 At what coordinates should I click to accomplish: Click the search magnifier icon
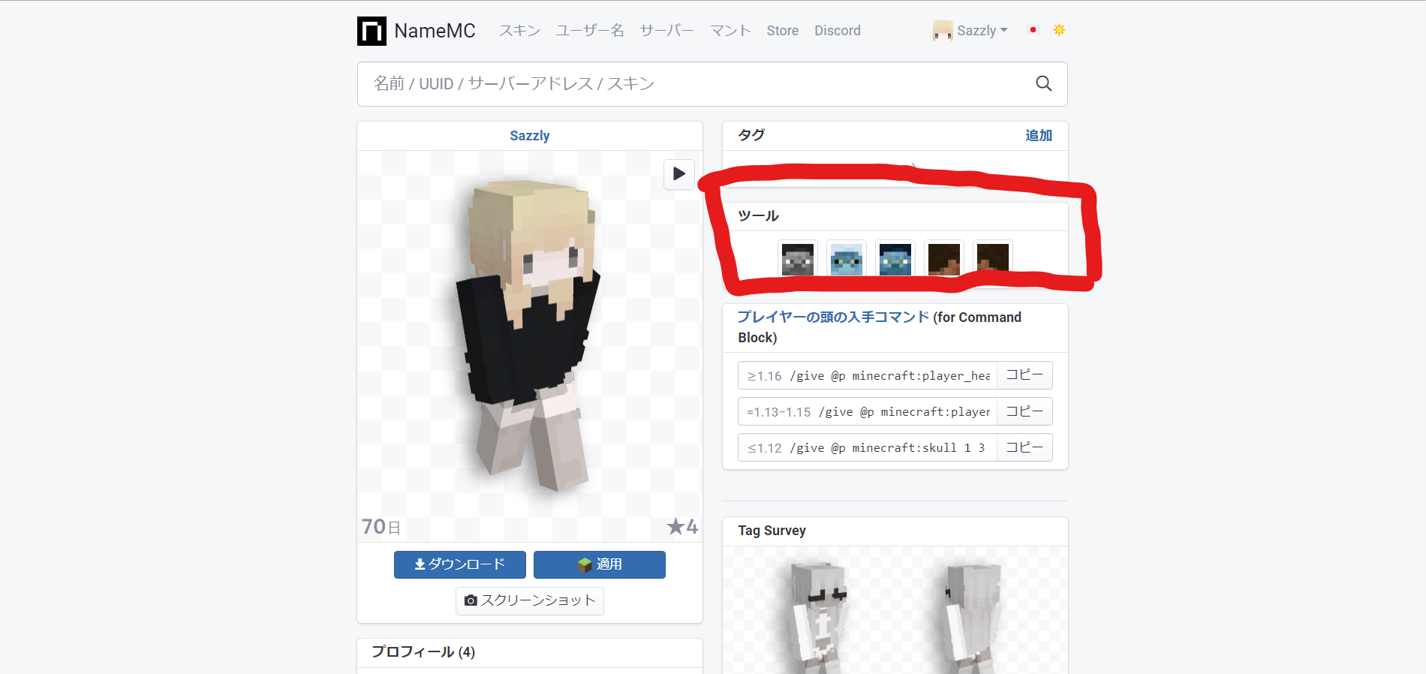1043,83
